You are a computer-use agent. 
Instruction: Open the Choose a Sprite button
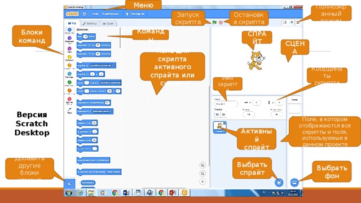coord(279,183)
